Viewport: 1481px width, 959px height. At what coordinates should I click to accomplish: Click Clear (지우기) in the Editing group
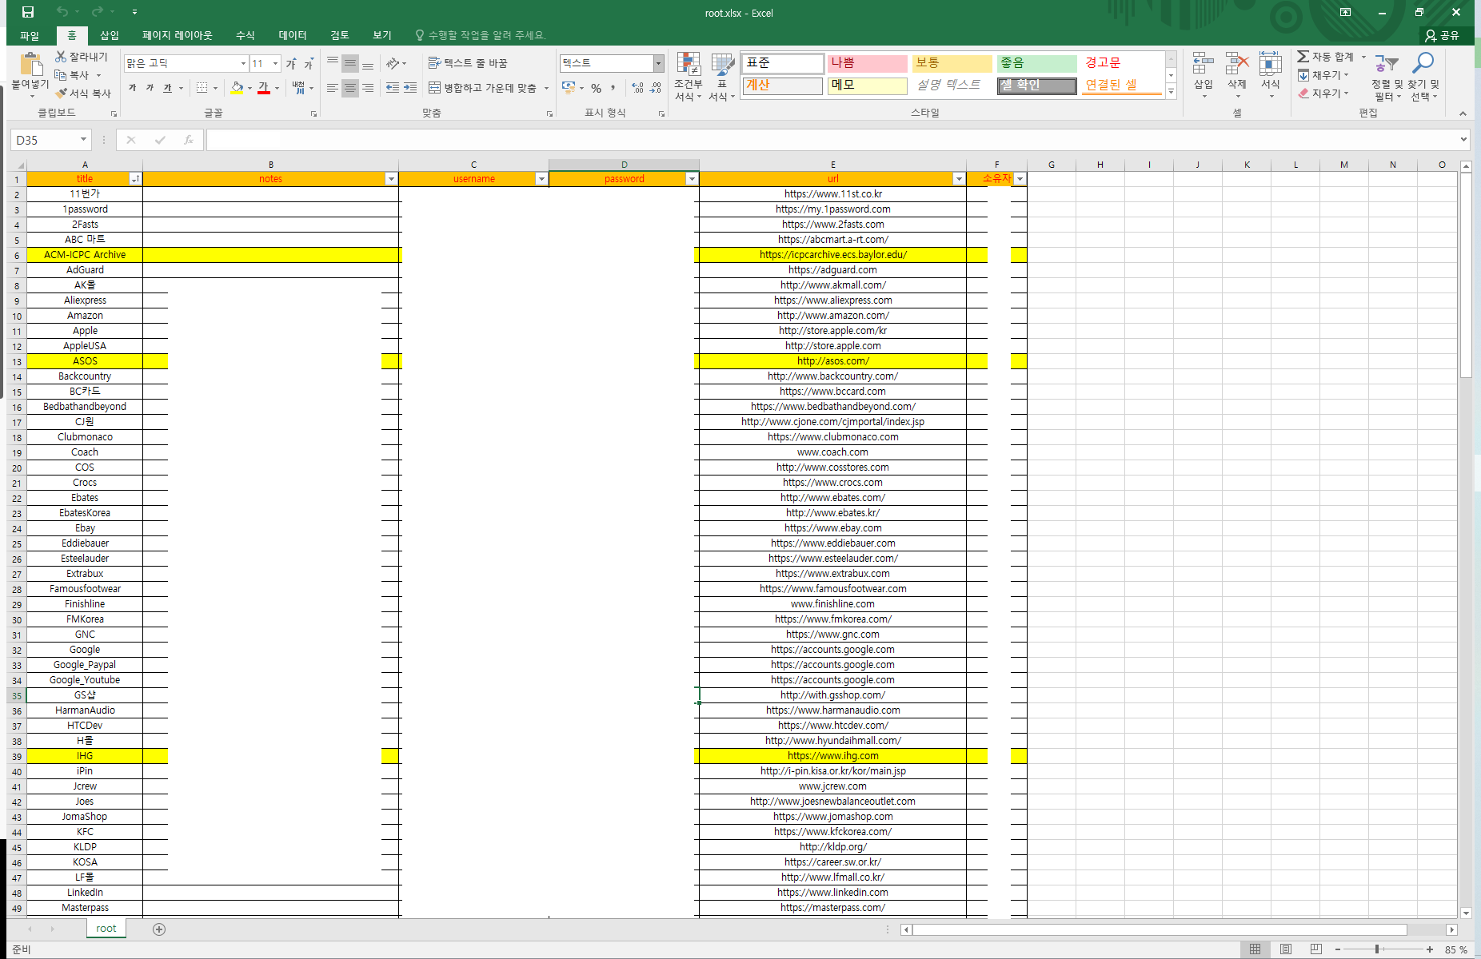[1323, 94]
